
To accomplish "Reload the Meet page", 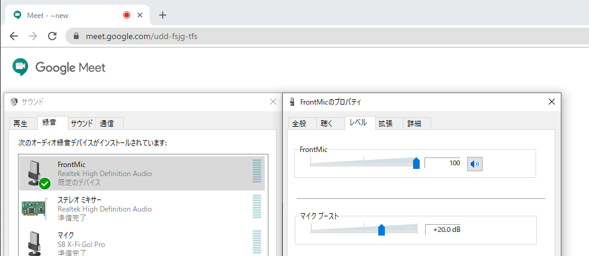I will pos(52,36).
